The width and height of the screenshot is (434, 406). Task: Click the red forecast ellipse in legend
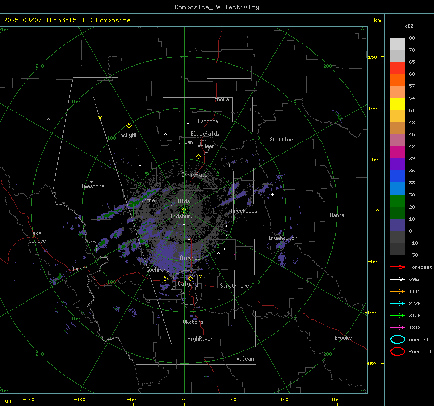tap(397, 351)
